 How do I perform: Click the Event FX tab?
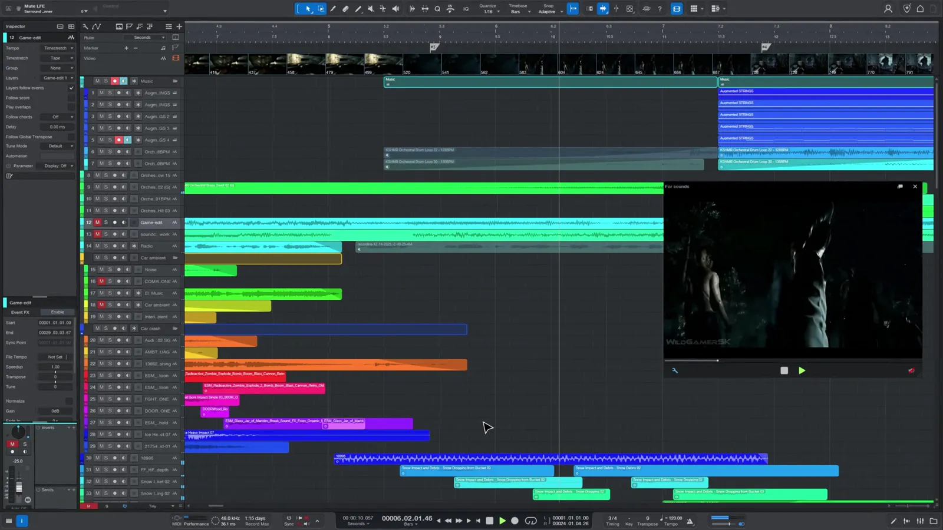[20, 312]
